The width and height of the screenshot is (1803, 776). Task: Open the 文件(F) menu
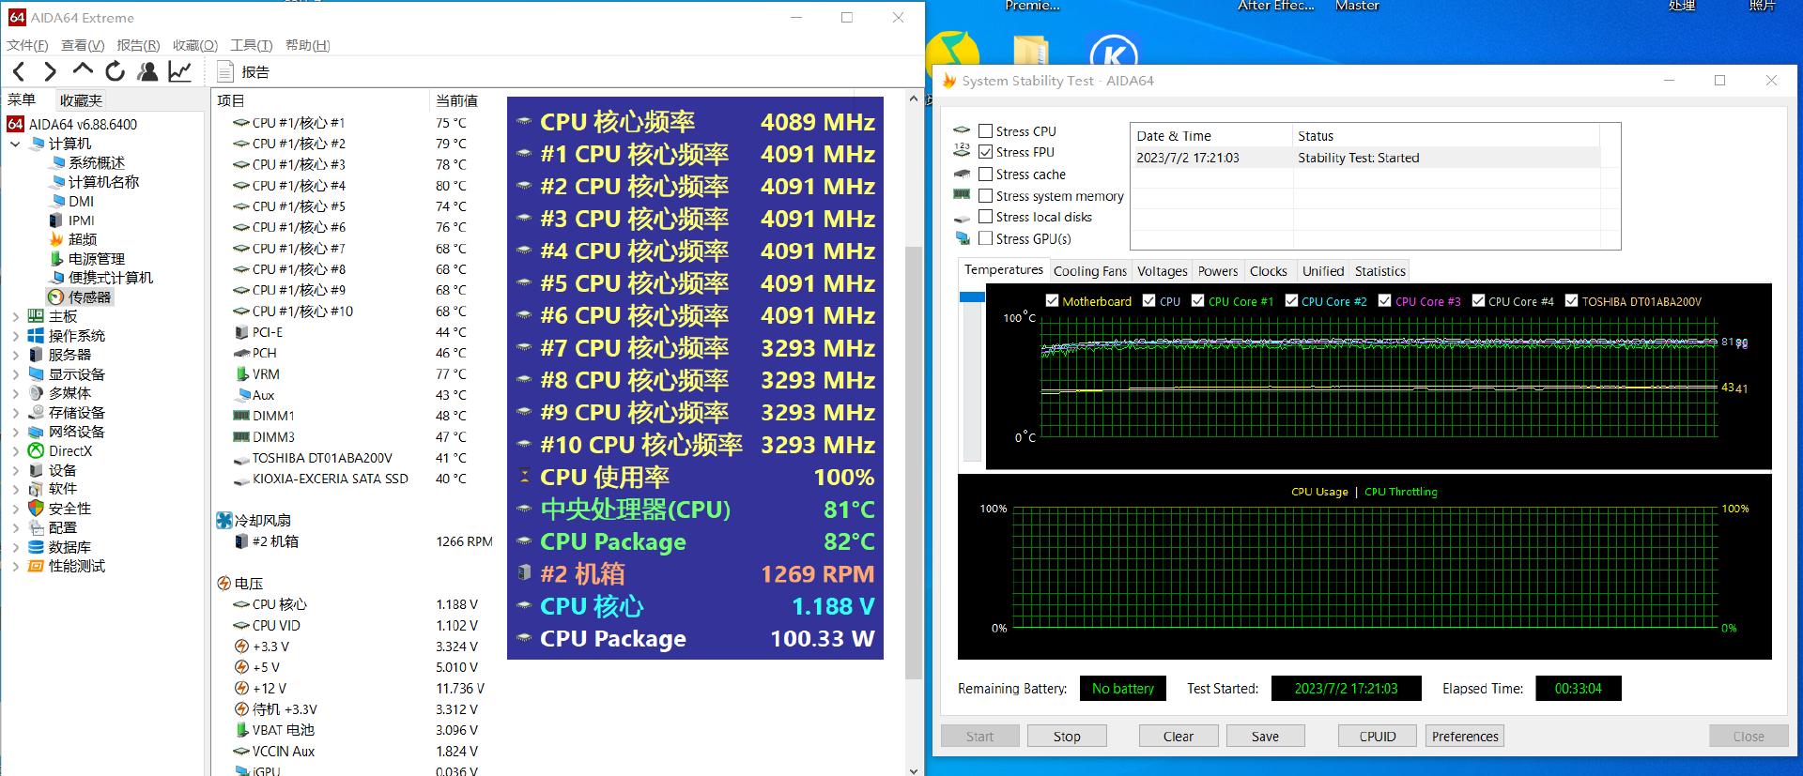[x=27, y=45]
